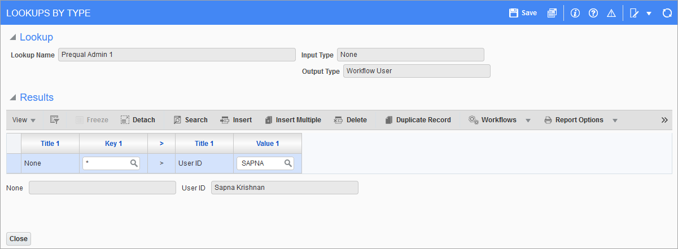678x249 pixels.
Task: Open the warning triangle icon
Action: point(611,13)
